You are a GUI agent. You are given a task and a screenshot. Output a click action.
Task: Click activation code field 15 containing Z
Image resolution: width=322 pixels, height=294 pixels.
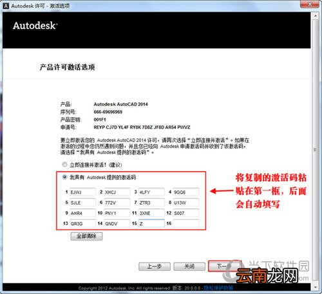tap(151, 223)
